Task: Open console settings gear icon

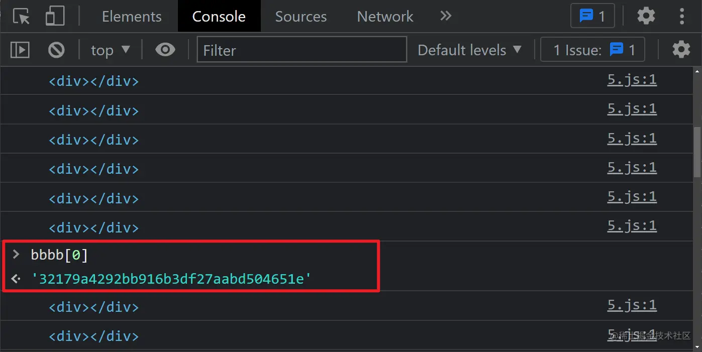Action: point(681,50)
